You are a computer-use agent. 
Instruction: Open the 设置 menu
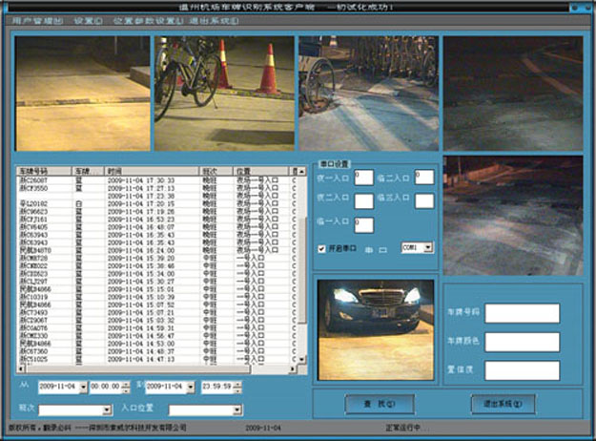click(x=87, y=19)
